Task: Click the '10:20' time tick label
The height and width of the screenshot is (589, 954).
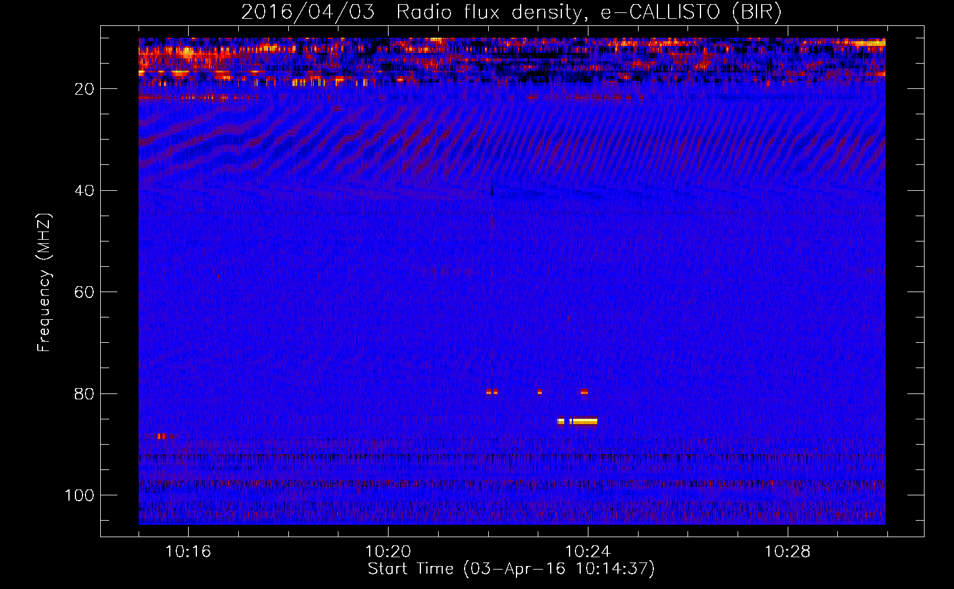Action: pos(388,552)
